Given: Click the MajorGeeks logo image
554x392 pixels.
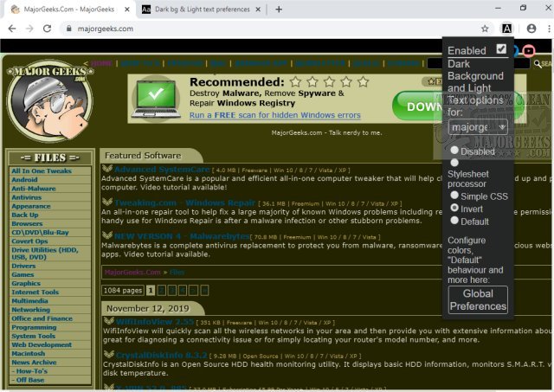Looking at the screenshot, I should (50, 101).
